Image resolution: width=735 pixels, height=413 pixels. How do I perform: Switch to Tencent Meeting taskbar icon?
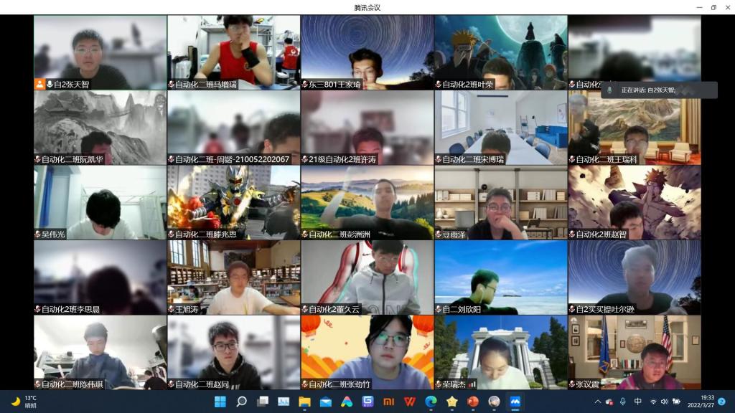coord(515,402)
